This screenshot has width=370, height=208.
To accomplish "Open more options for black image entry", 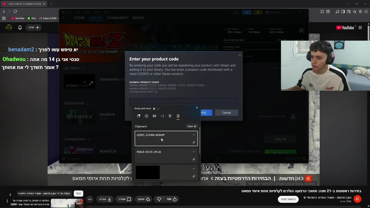I will click(x=194, y=169).
